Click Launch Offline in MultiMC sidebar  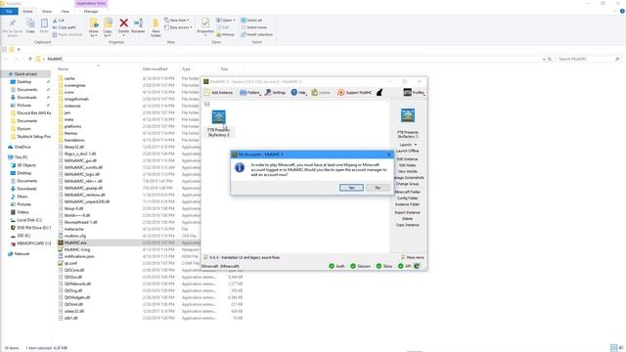[407, 151]
